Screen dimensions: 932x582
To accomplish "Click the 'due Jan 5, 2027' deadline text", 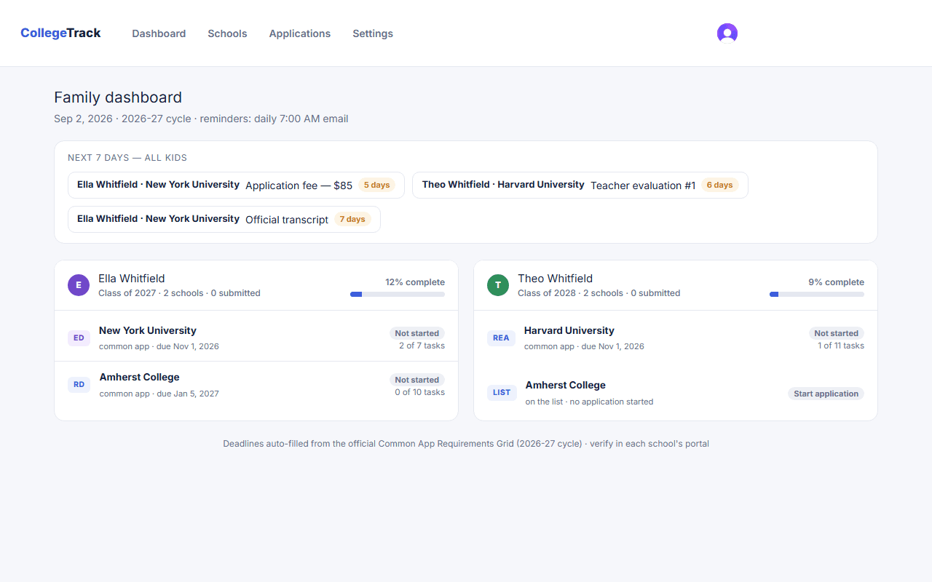I will tap(188, 394).
